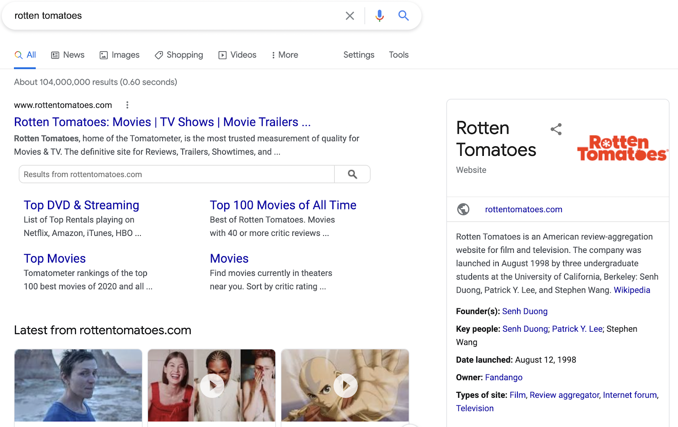Switch to the News tab
This screenshot has height=427, width=678.
pos(68,55)
